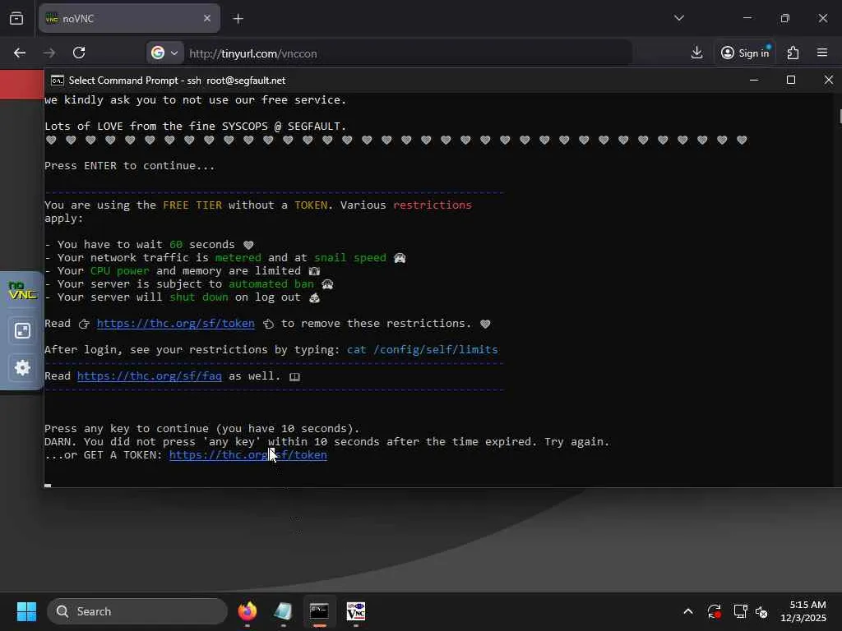Open the VNC app taskbar icon
Image resolution: width=842 pixels, height=631 pixels.
[356, 611]
